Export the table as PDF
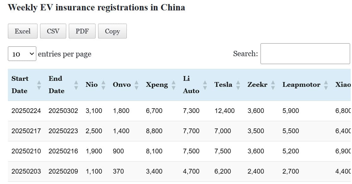This screenshot has width=352, height=184. pos(82,31)
